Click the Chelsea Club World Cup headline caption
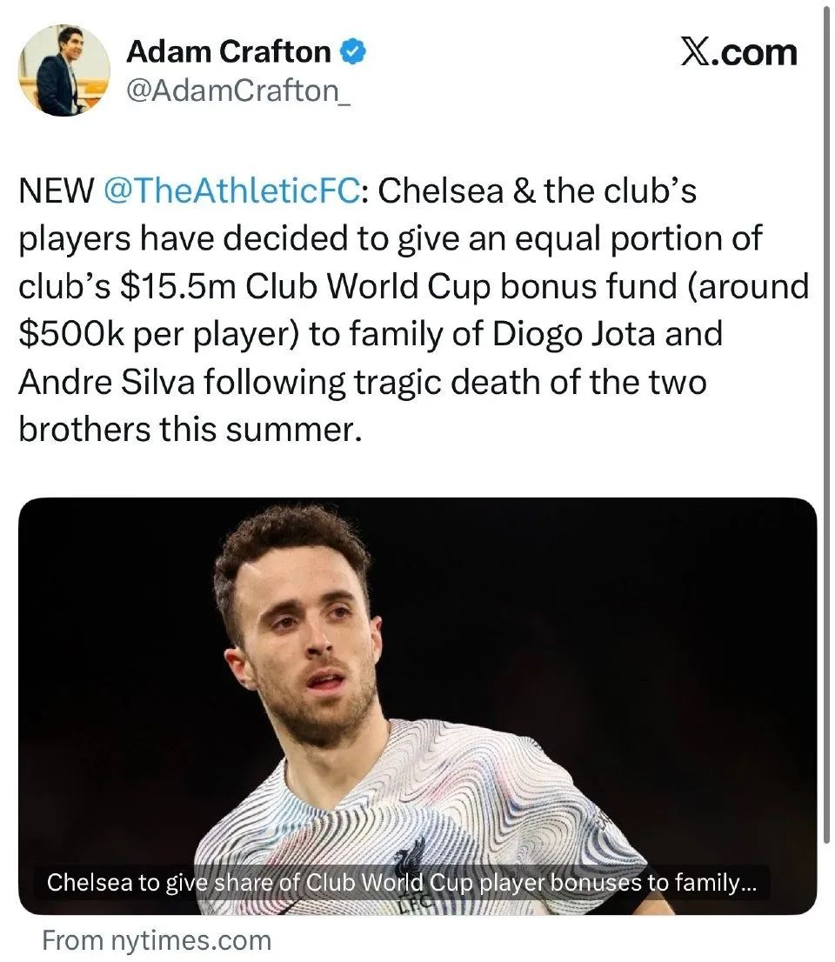835x962 pixels. click(402, 882)
